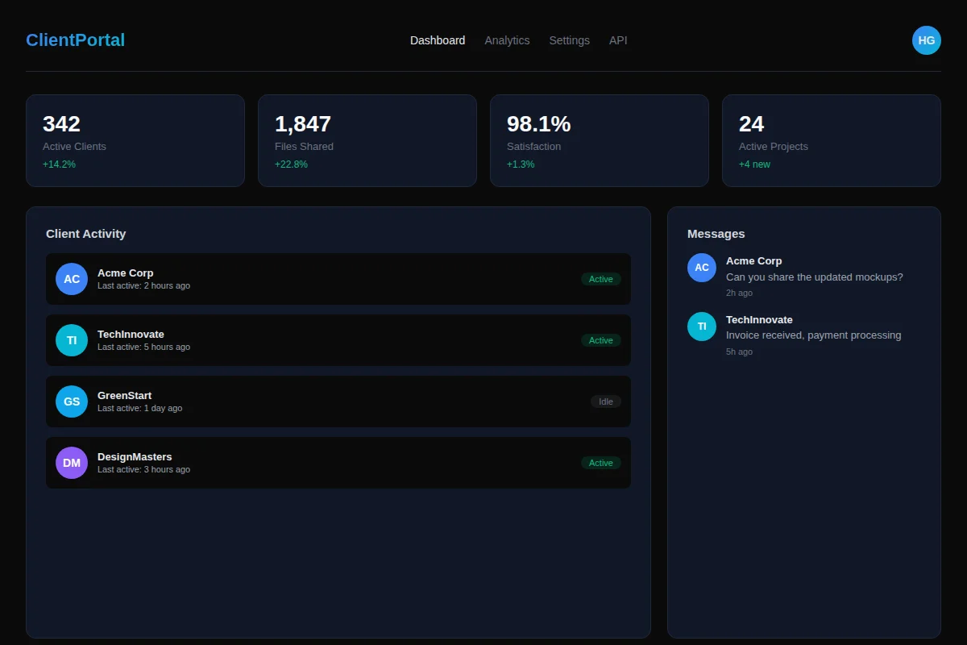The image size is (967, 645).
Task: Open the DesignMasters avatar icon
Action: (x=72, y=463)
